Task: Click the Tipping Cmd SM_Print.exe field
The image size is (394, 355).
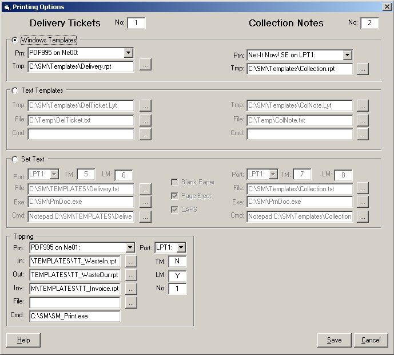Action: coord(75,316)
